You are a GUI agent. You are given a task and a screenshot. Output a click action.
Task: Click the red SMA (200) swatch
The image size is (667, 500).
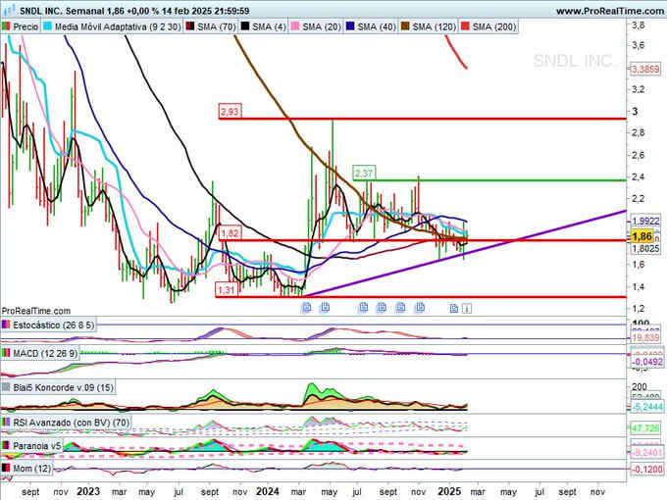[465, 26]
